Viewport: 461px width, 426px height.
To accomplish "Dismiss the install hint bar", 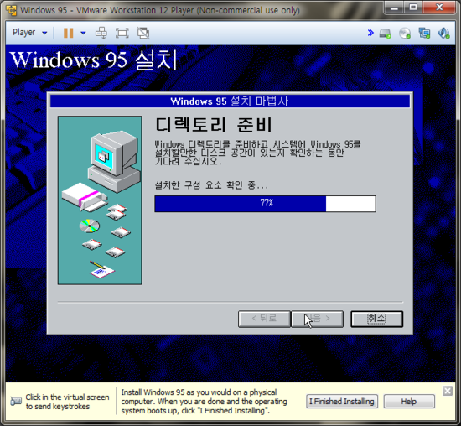I will pyautogui.click(x=448, y=391).
